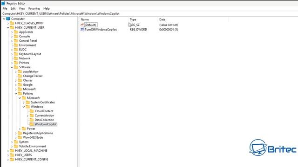This screenshot has width=298, height=167.
Task: Select the Windows key label
Action: pos(37,107)
